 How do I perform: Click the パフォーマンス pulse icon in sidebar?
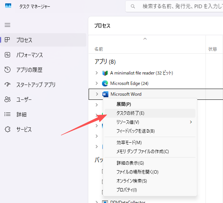(x=7, y=55)
